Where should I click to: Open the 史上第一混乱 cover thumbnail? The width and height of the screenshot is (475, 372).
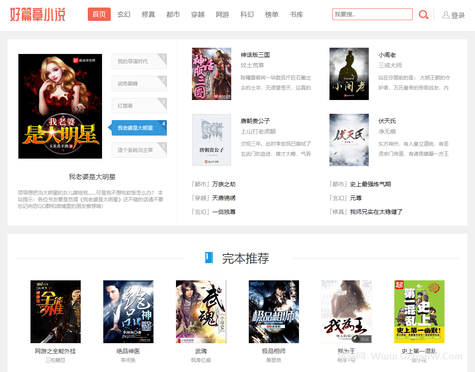click(x=419, y=312)
